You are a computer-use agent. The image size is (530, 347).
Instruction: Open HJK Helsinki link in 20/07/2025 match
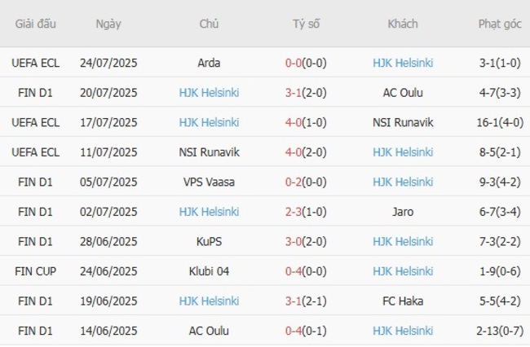(x=209, y=93)
